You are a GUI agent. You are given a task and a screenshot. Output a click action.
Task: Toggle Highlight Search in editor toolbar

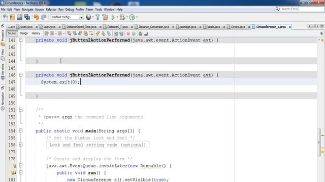click(x=85, y=33)
